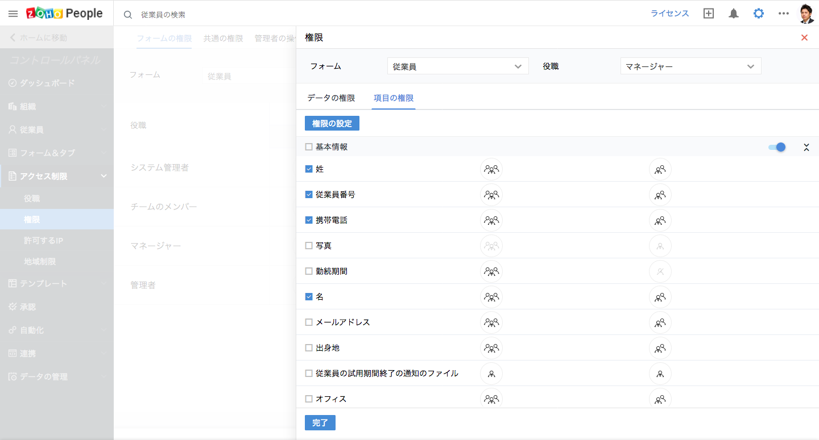
Task: Check the メールアドレス checkbox
Action: pos(309,322)
